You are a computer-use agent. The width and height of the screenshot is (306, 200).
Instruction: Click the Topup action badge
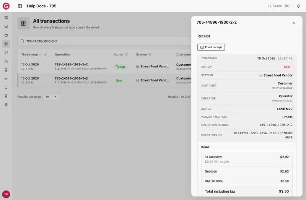click(x=120, y=67)
